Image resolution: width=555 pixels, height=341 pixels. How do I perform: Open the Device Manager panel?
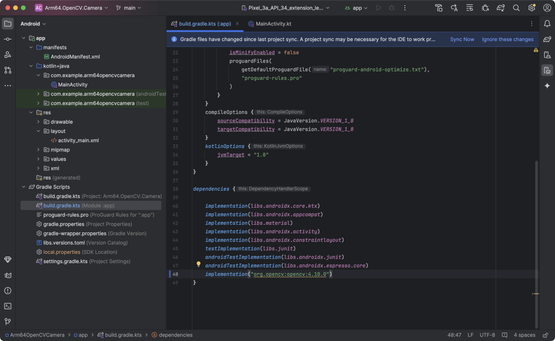[x=547, y=55]
